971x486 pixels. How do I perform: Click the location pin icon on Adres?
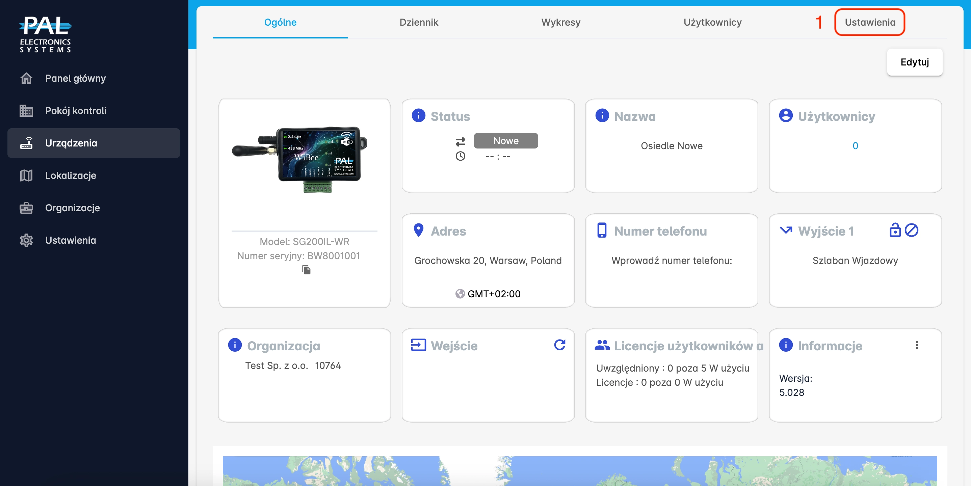[418, 230]
